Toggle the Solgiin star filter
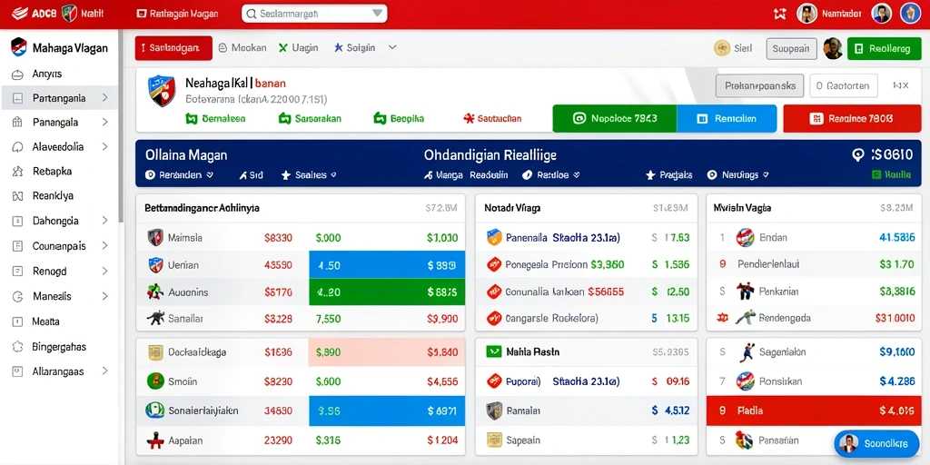The image size is (930, 465). click(355, 48)
